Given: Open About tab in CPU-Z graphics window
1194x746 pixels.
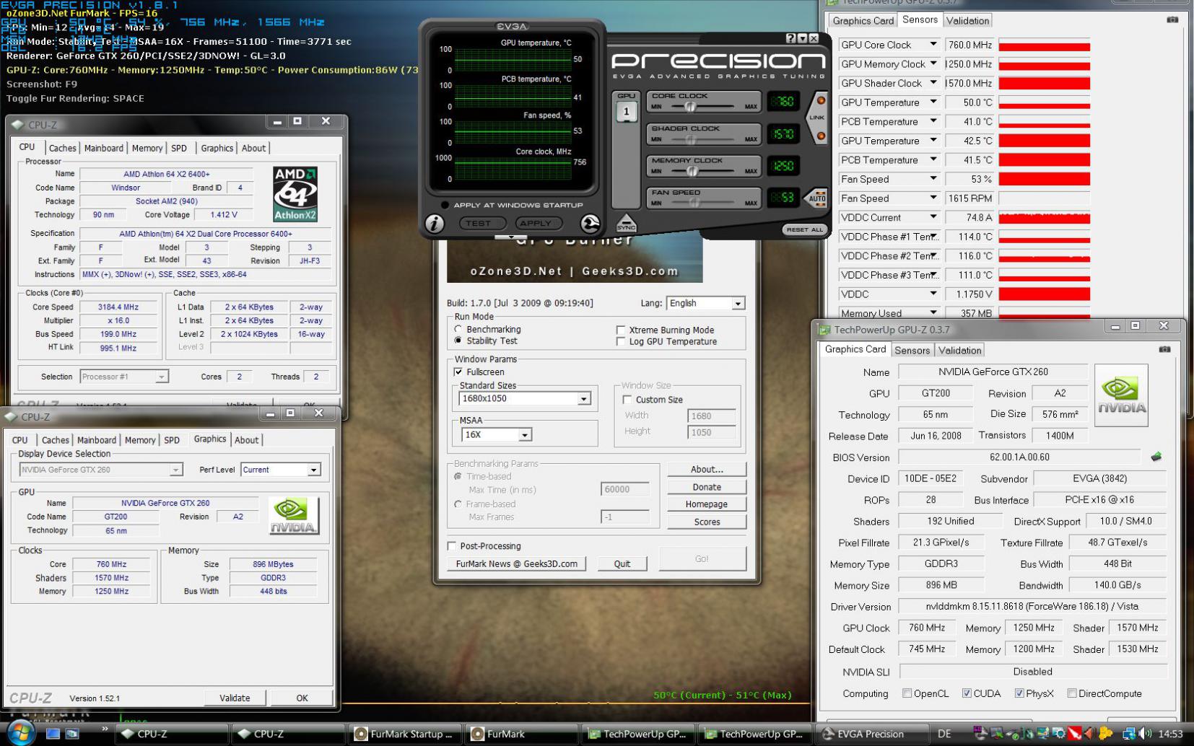Looking at the screenshot, I should point(246,440).
